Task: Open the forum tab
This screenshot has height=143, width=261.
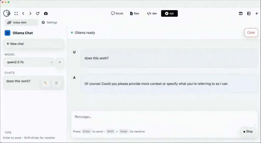Action: pyautogui.click(x=117, y=14)
